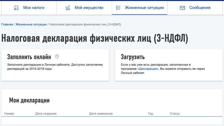Image resolution: width=224 pixels, height=126 pixels.
Task: Choose the Загрузить card heading
Action: click(x=133, y=57)
